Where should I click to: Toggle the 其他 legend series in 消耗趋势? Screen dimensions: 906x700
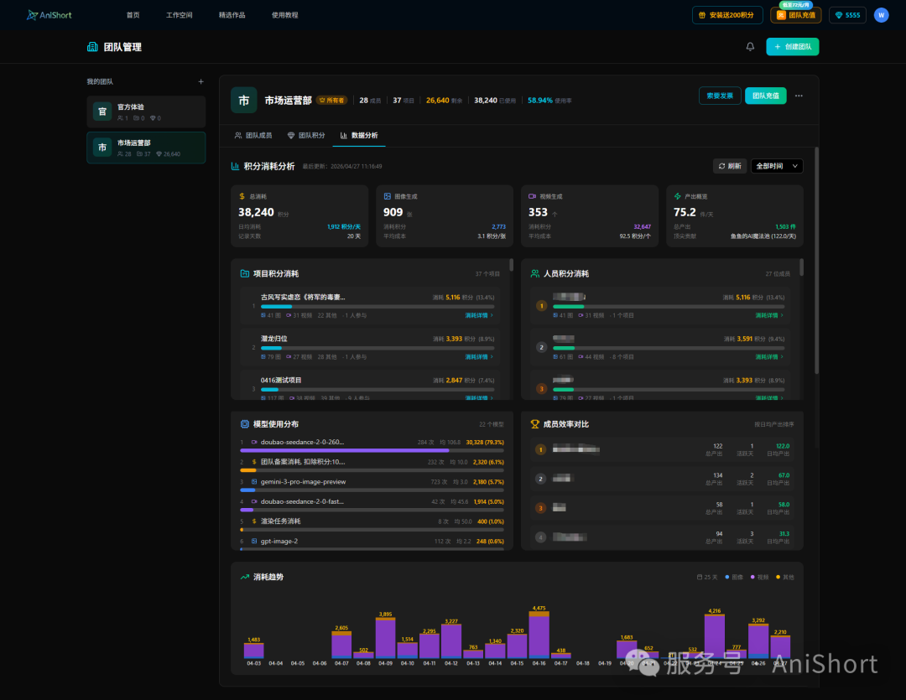point(785,577)
